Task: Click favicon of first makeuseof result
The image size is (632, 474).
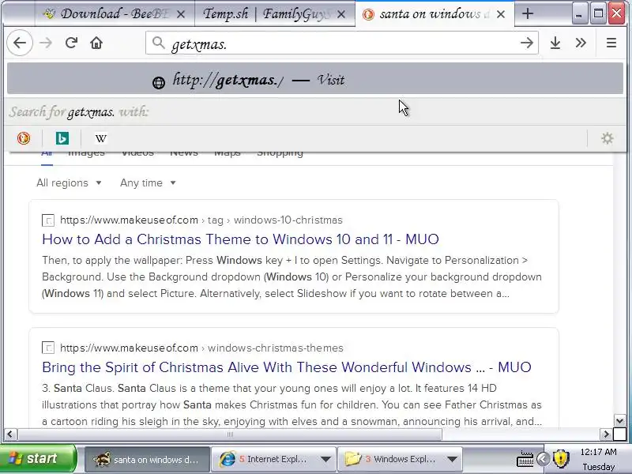Action: click(x=48, y=220)
